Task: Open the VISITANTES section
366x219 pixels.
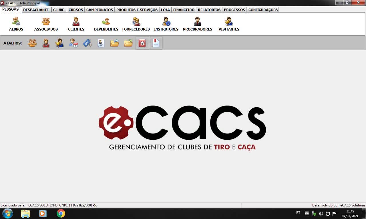Action: [x=229, y=24]
